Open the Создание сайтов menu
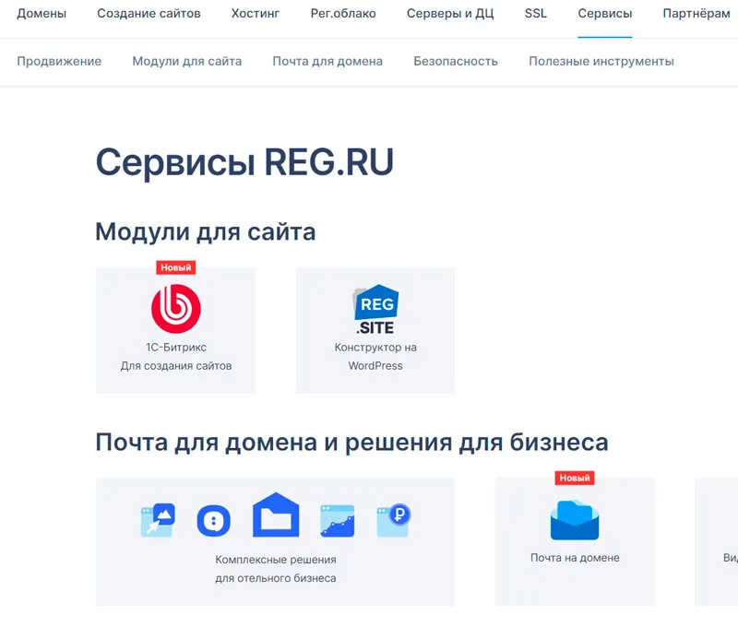The height and width of the screenshot is (627, 738). click(x=149, y=13)
